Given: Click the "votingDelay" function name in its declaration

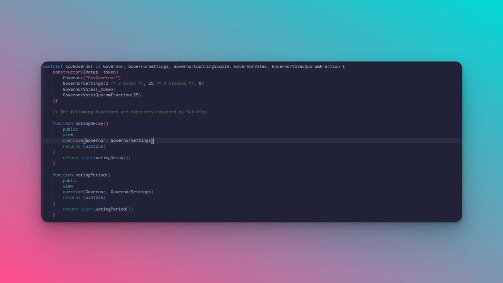Looking at the screenshot, I should coord(89,124).
